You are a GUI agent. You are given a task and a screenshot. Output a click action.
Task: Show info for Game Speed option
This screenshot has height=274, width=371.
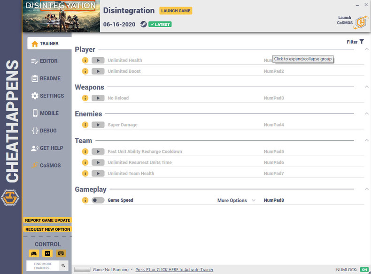85,200
